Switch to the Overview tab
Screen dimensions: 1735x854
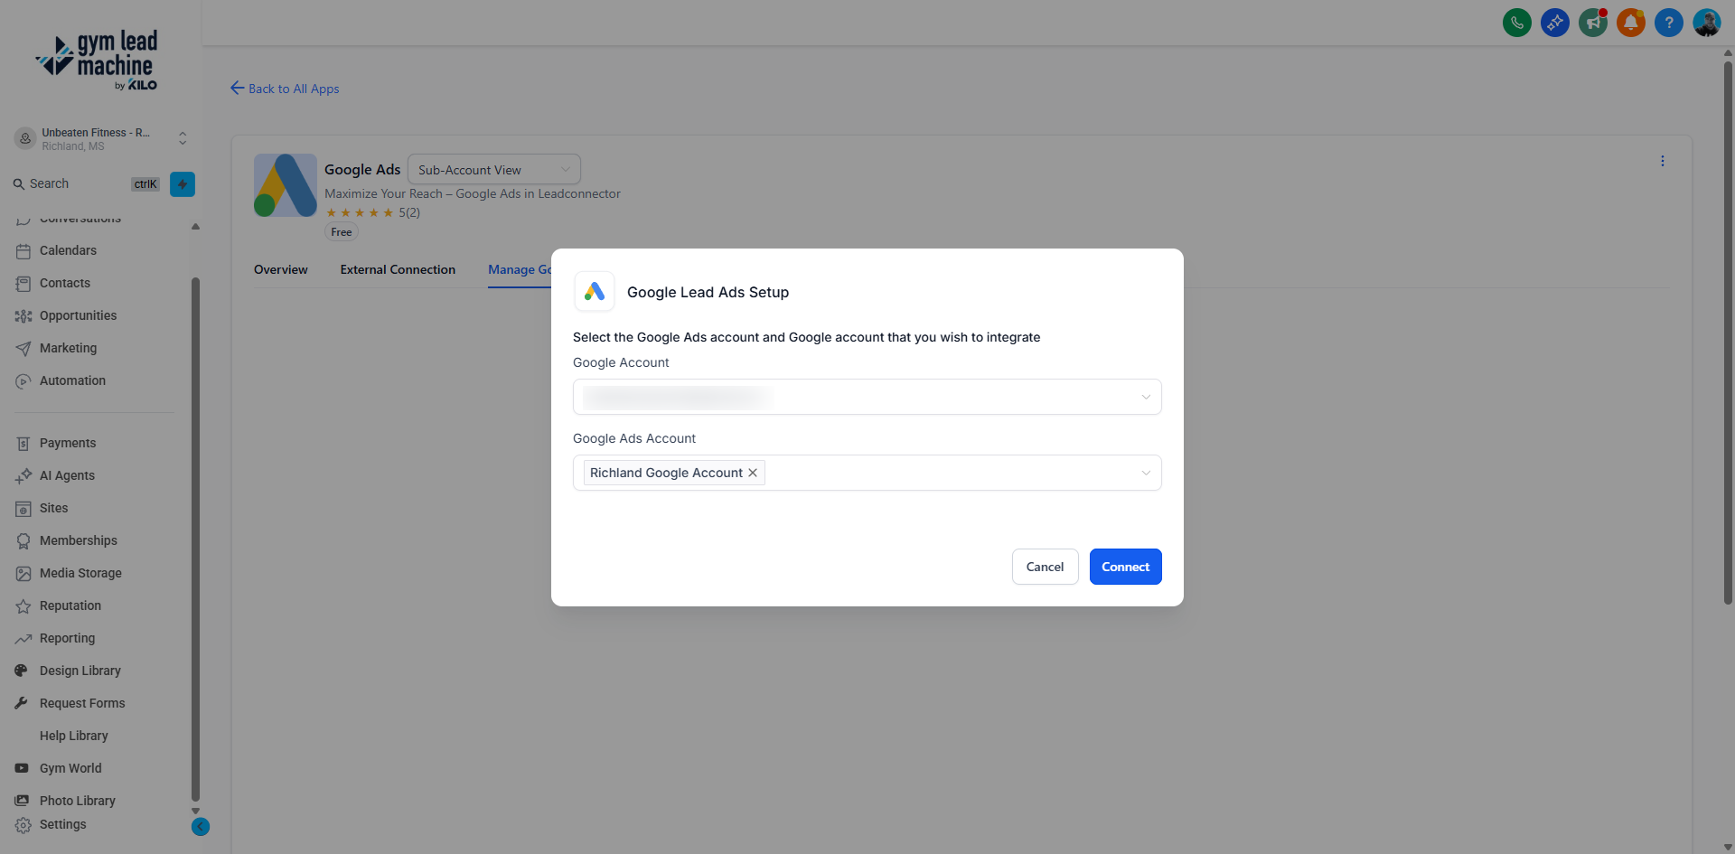[x=281, y=270]
